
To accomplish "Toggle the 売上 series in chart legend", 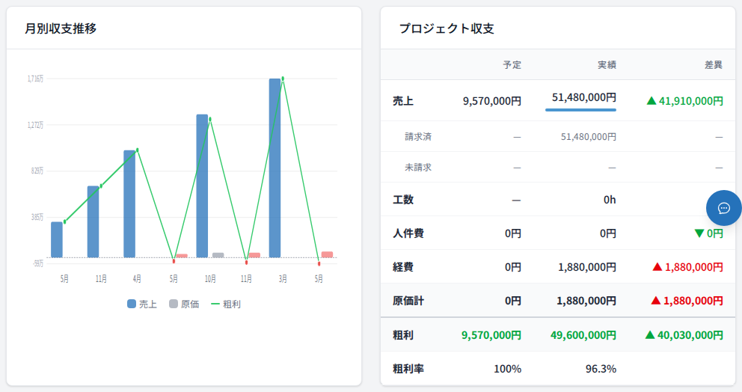I will pos(142,304).
